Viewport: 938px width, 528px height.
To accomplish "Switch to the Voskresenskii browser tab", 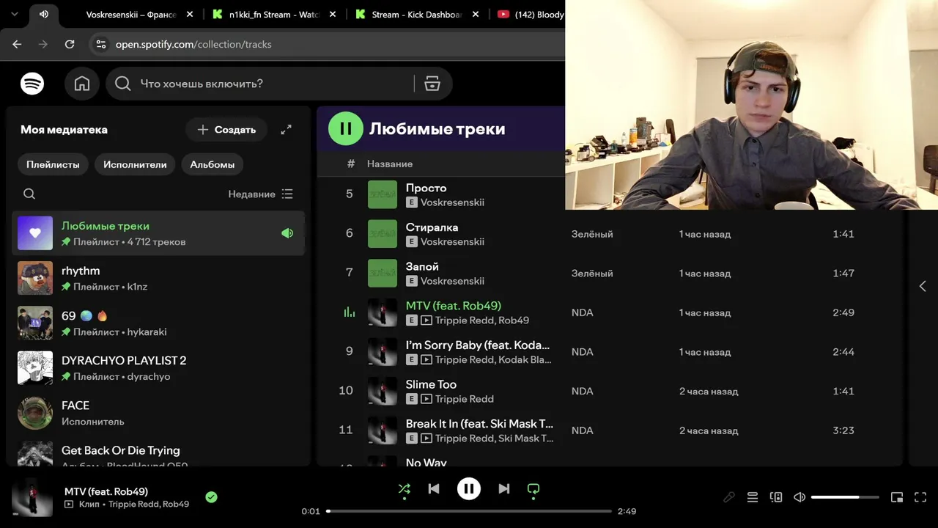I will click(132, 14).
